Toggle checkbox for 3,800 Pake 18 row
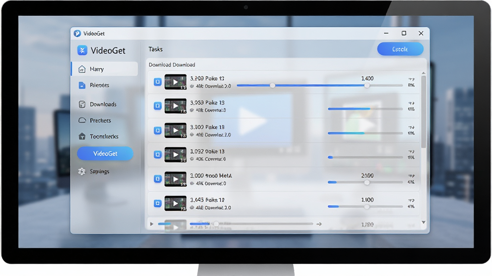The width and height of the screenshot is (492, 276). point(158,130)
